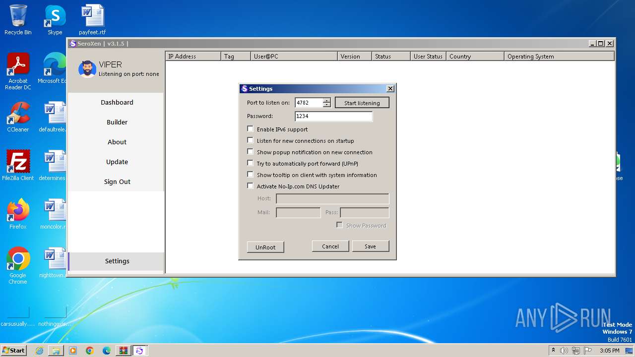Screen dimensions: 635x357
Task: Open the Acrobat Reader DC shortcut
Action: pyautogui.click(x=18, y=71)
